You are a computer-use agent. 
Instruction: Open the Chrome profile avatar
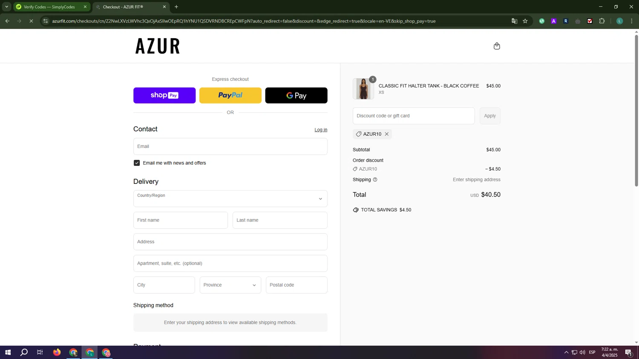(620, 21)
